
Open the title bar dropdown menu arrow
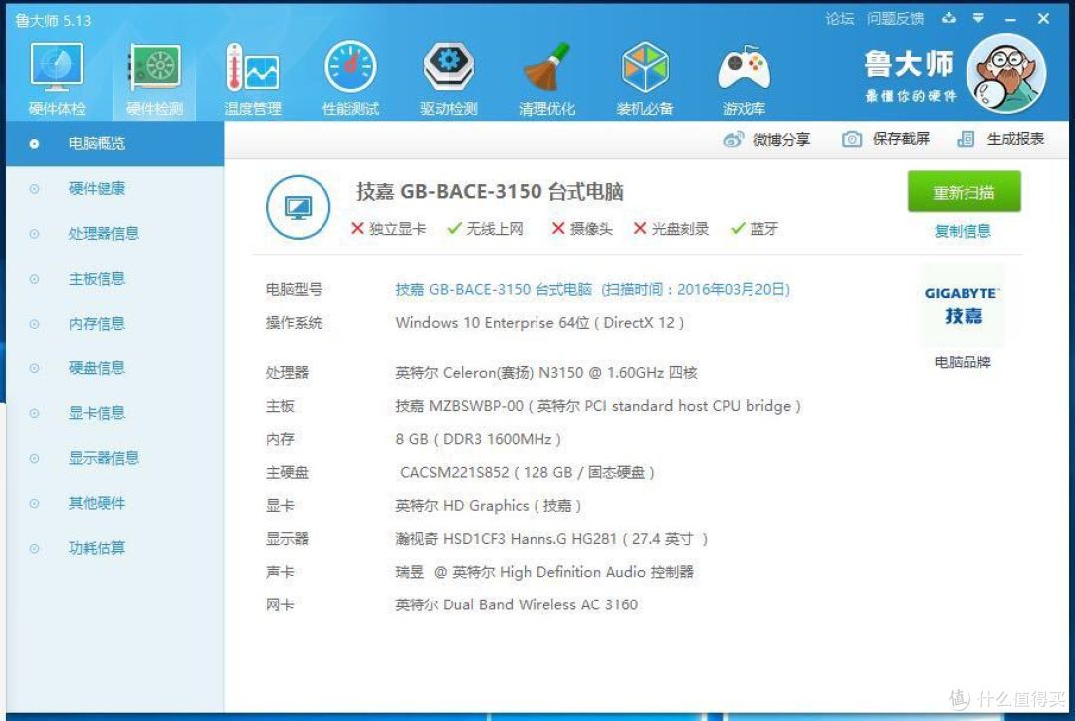[x=978, y=19]
